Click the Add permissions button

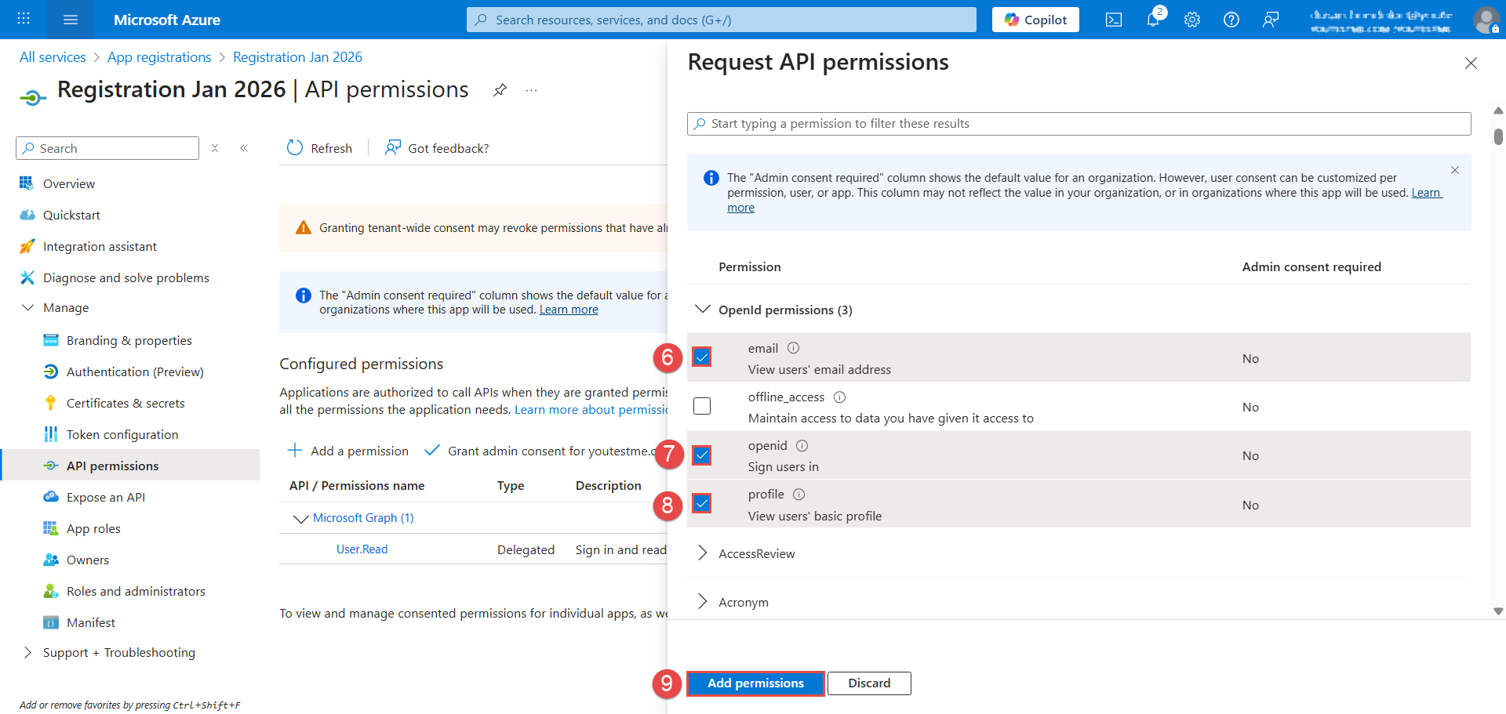(x=755, y=683)
